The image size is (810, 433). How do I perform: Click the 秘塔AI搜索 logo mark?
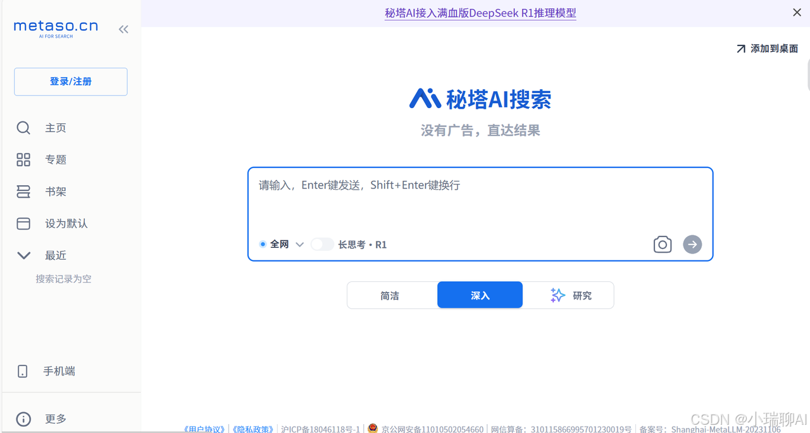pos(425,98)
